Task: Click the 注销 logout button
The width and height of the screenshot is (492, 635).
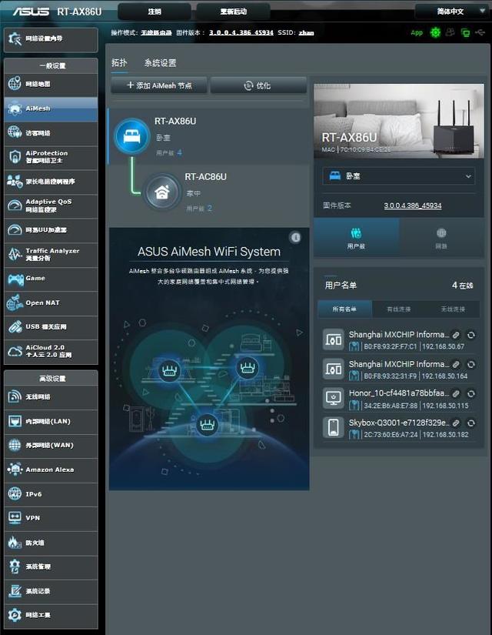Action: [155, 12]
